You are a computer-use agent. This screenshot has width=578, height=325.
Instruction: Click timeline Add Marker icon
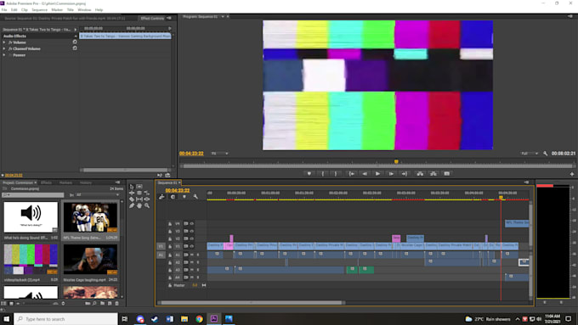pyautogui.click(x=184, y=197)
